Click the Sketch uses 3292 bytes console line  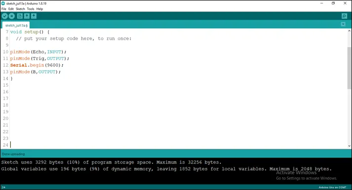pos(112,162)
